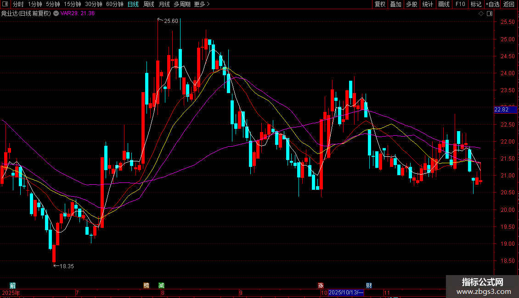
Task: Select the 1分钟 period
Action: (x=35, y=4)
